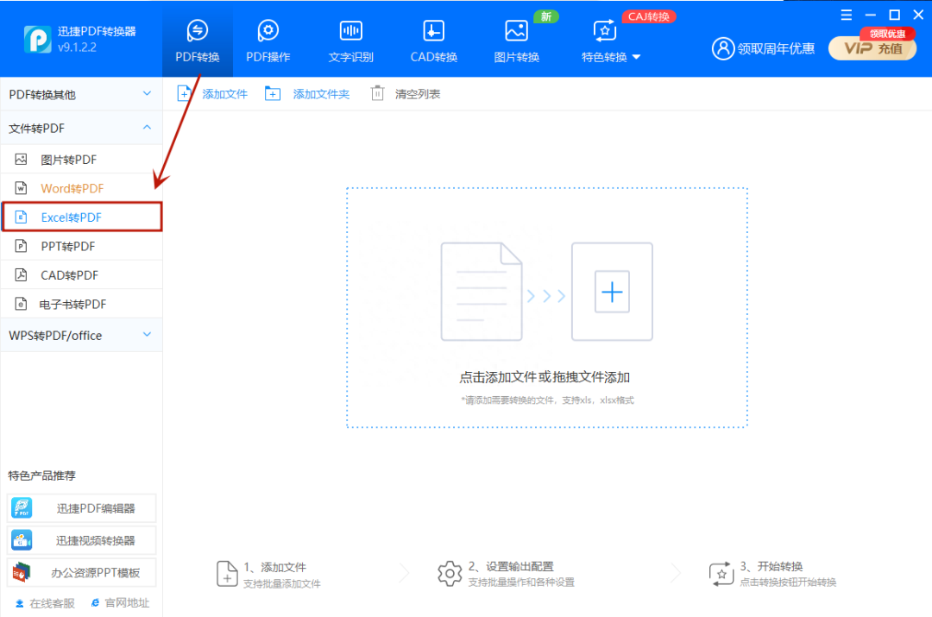The image size is (932, 617).
Task: Click the 文字识别 waveform icon
Action: (x=350, y=30)
